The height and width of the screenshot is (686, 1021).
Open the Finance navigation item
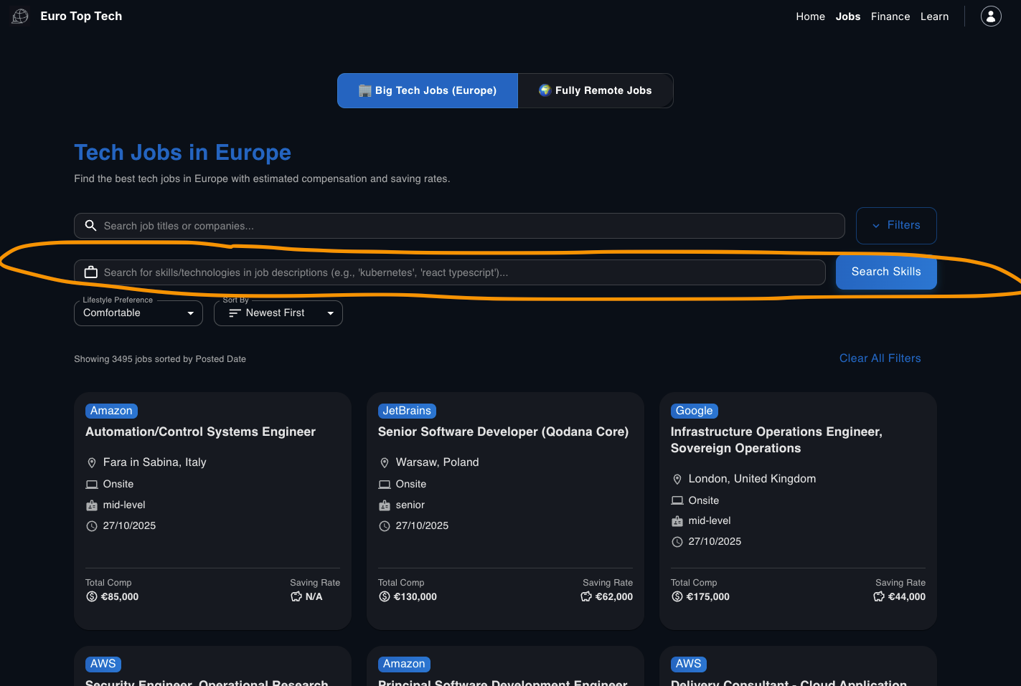(x=890, y=16)
